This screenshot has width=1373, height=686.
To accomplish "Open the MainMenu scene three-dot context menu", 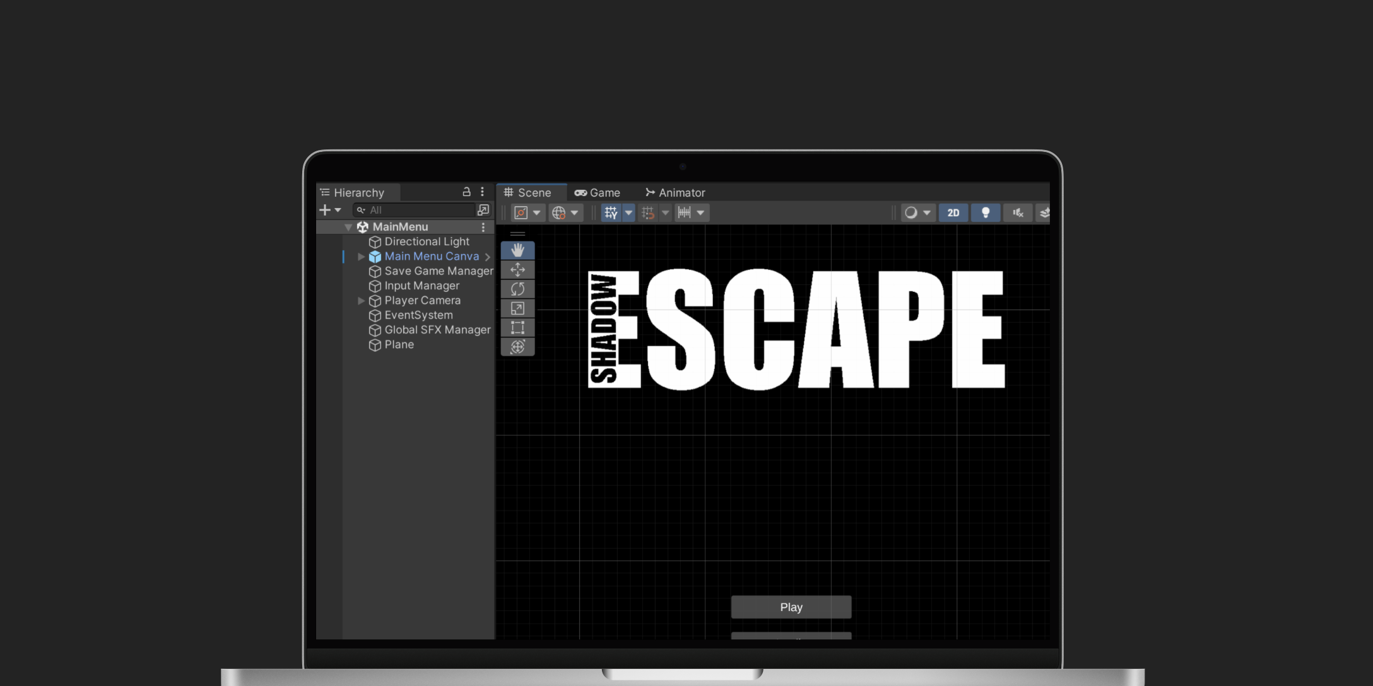I will (483, 227).
